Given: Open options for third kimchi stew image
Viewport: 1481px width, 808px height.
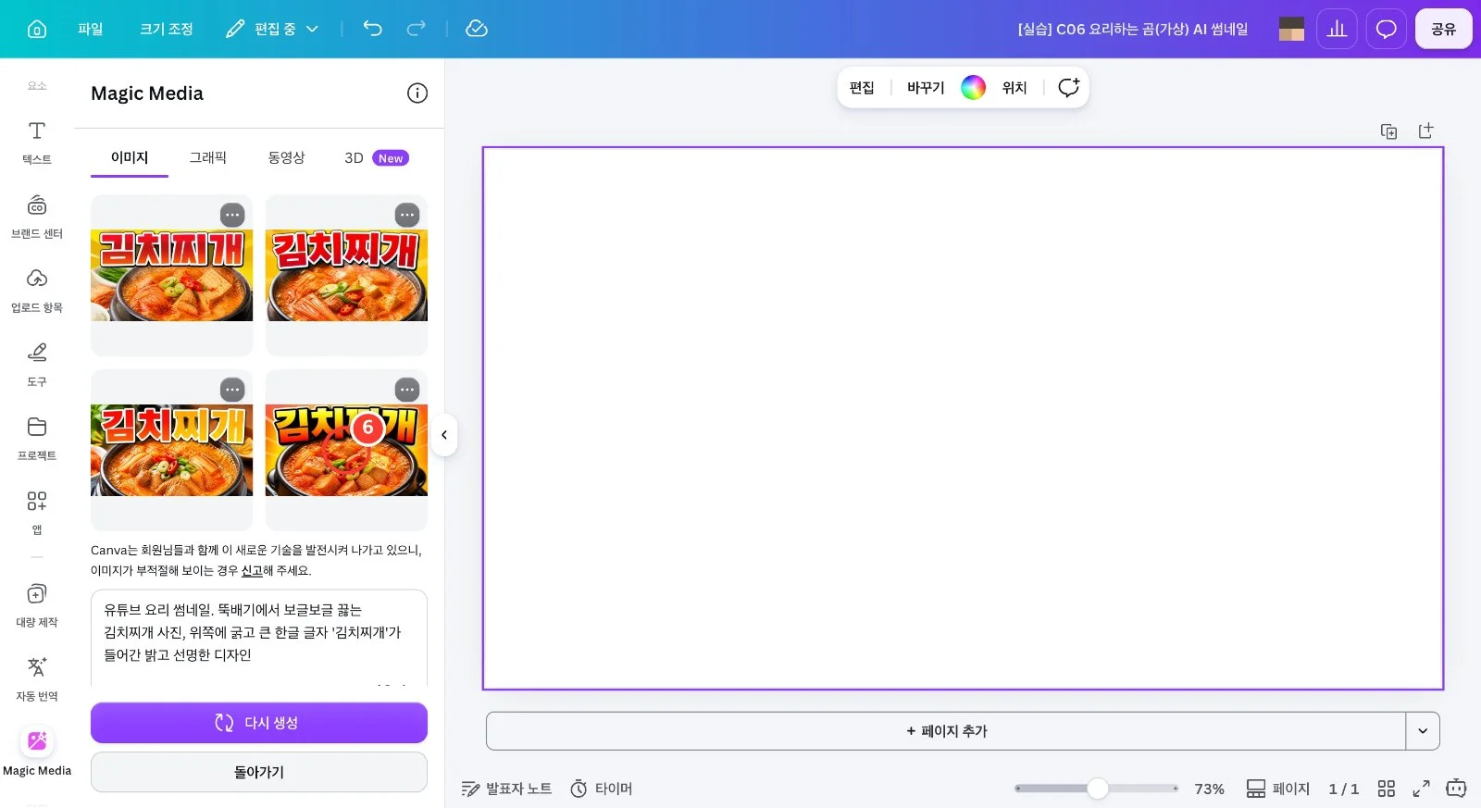Looking at the screenshot, I should click(x=232, y=390).
